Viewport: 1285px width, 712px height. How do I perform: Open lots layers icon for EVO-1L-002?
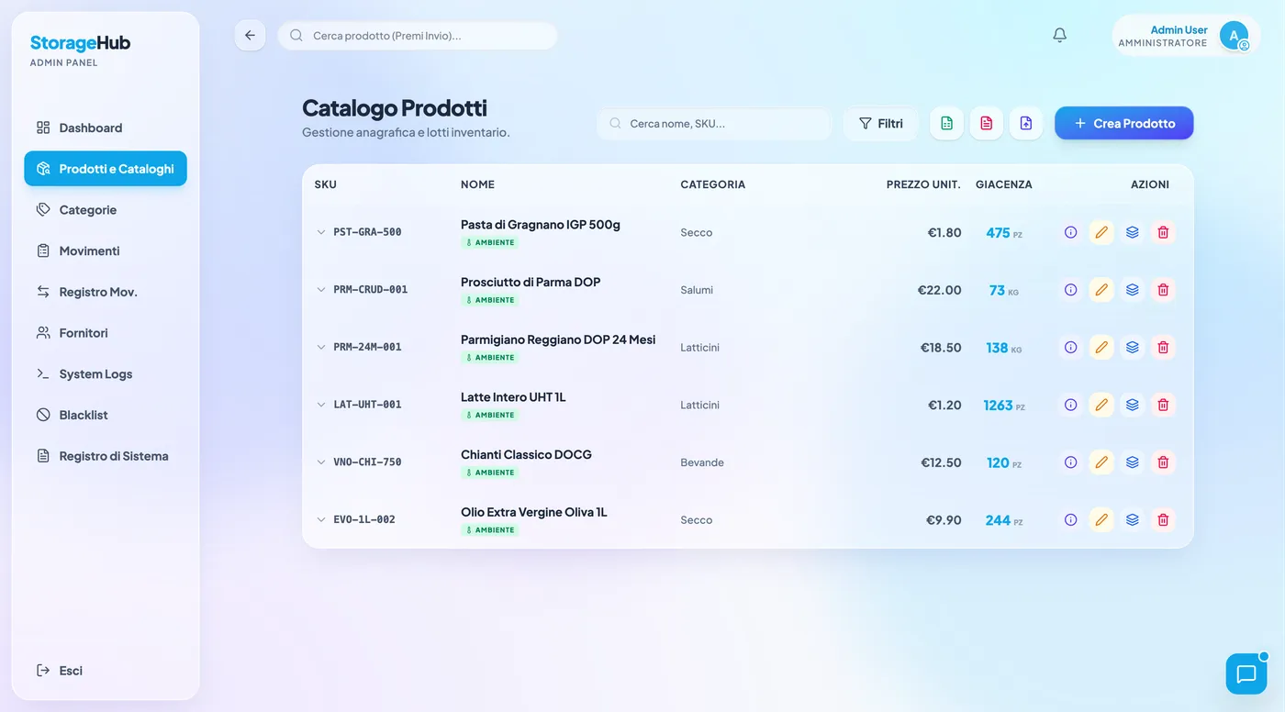pyautogui.click(x=1132, y=519)
